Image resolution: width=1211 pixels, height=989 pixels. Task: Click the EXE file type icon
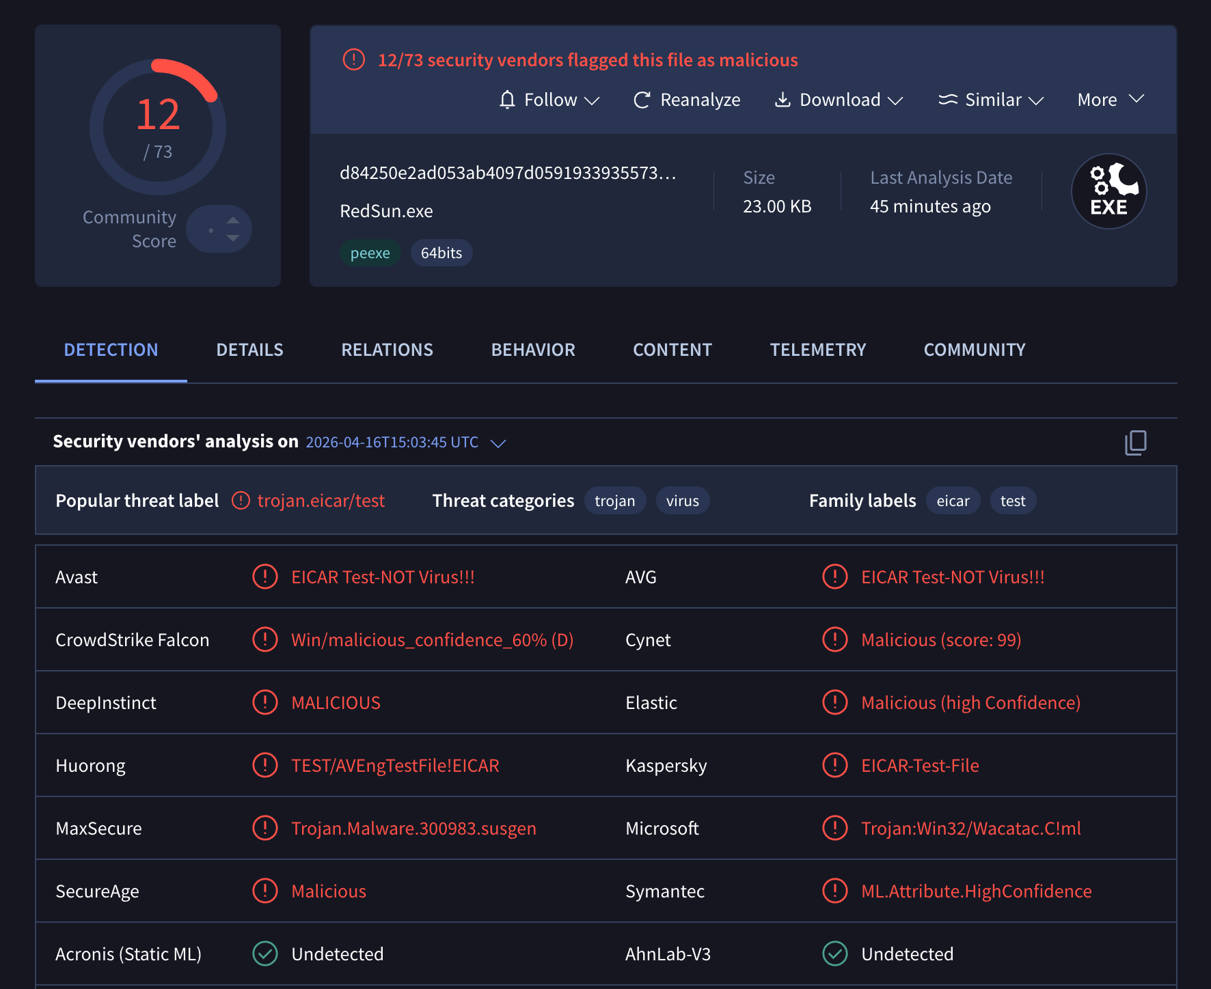(x=1108, y=191)
